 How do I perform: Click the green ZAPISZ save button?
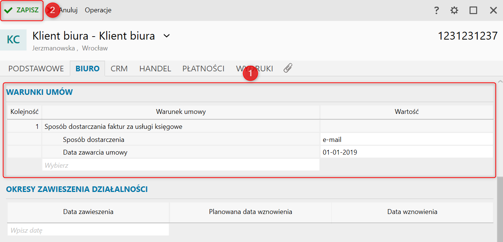coord(22,10)
